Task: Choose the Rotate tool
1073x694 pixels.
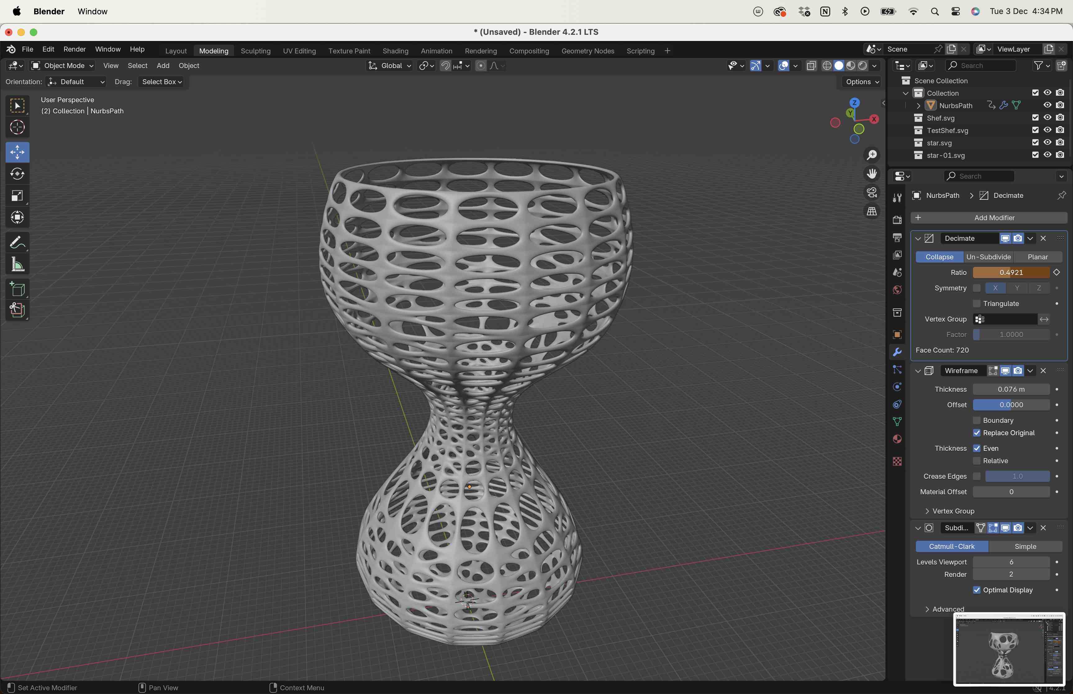Action: [x=17, y=174]
